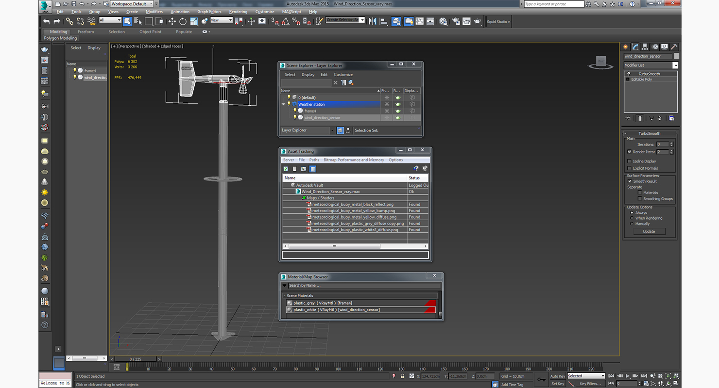Click the Undo arrow in main toolbar
Screen dimensions: 719x388
pyautogui.click(x=46, y=21)
